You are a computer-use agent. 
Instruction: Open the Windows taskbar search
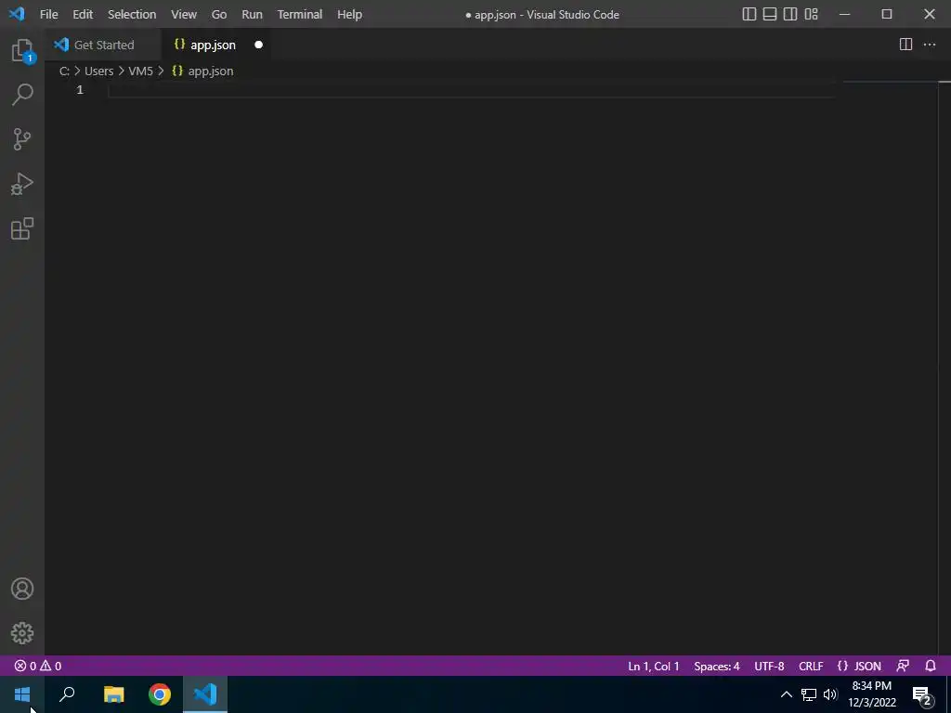click(x=67, y=694)
